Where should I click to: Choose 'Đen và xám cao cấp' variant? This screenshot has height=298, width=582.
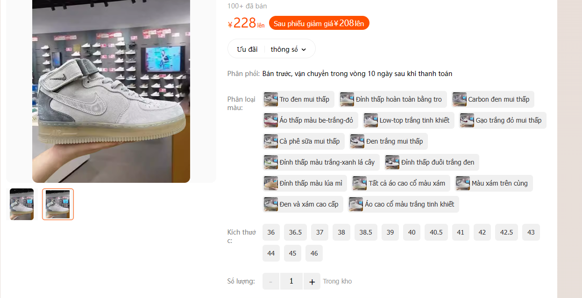click(x=303, y=204)
